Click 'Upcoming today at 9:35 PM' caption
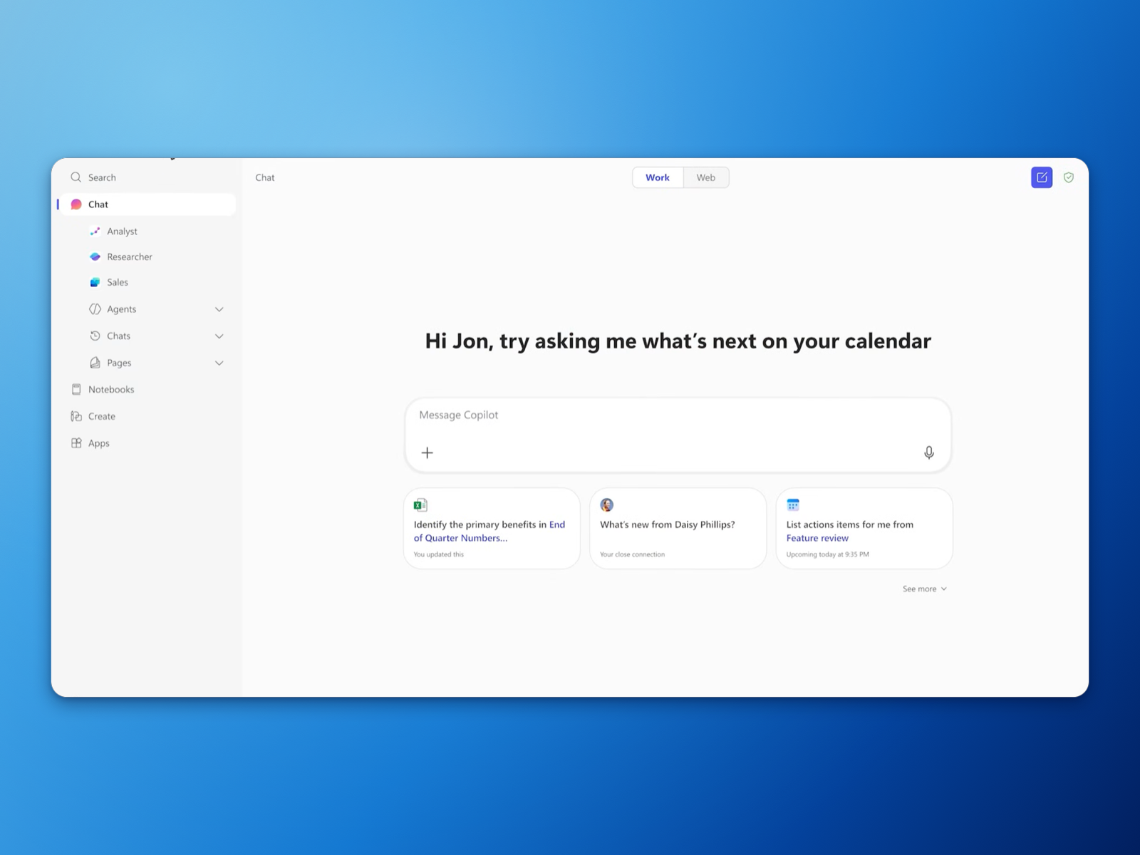This screenshot has width=1140, height=855. coord(827,554)
